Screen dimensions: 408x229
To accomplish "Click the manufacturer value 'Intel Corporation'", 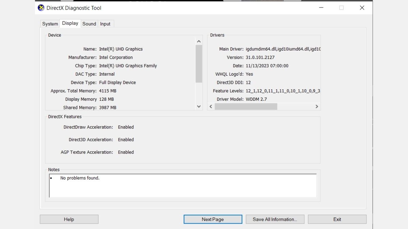I will [x=116, y=57].
